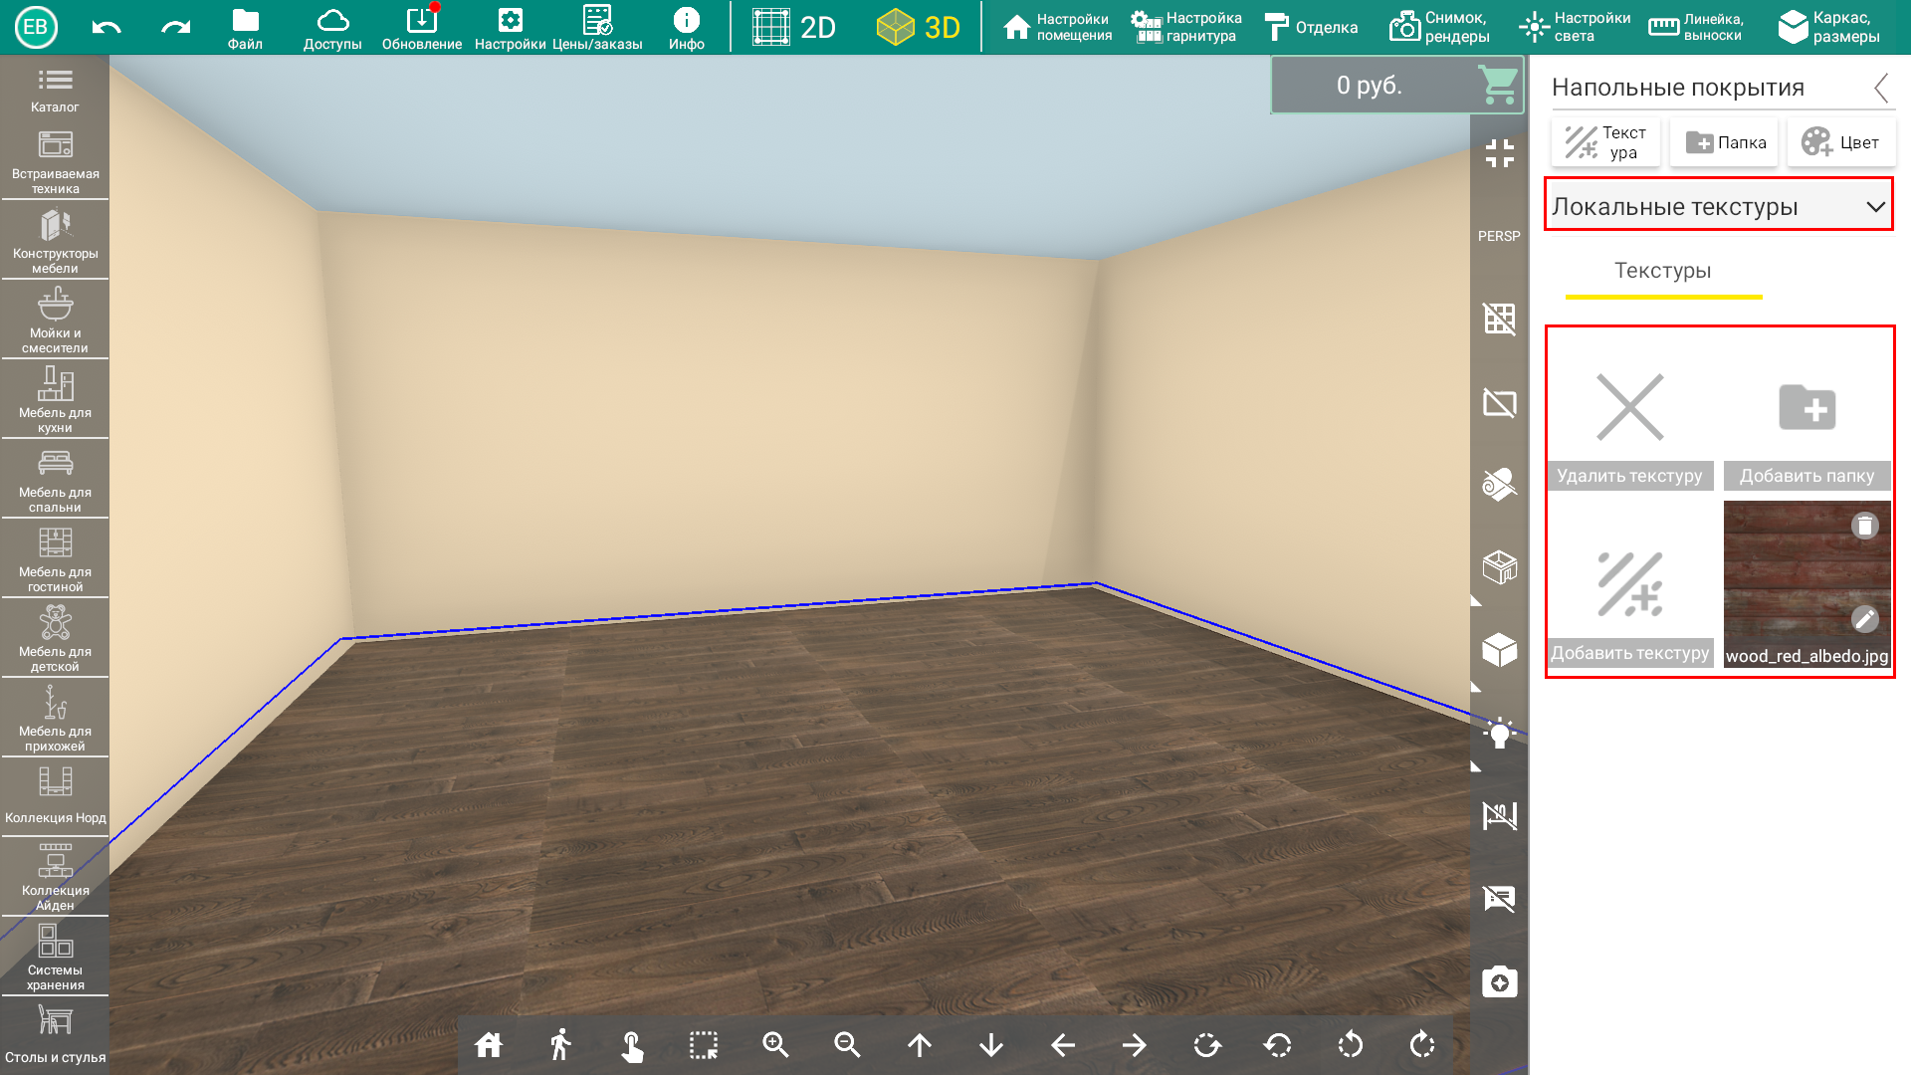Screen dimensions: 1911x1075
Task: Take snapshot with camera icon
Action: (1499, 982)
